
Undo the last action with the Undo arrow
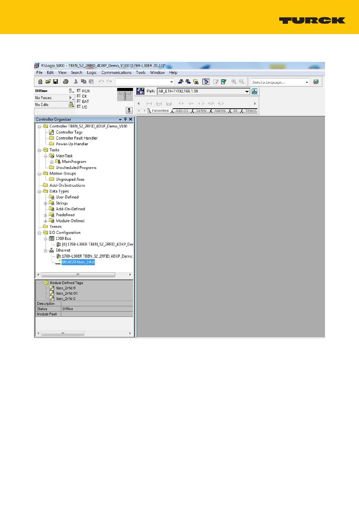[101, 81]
